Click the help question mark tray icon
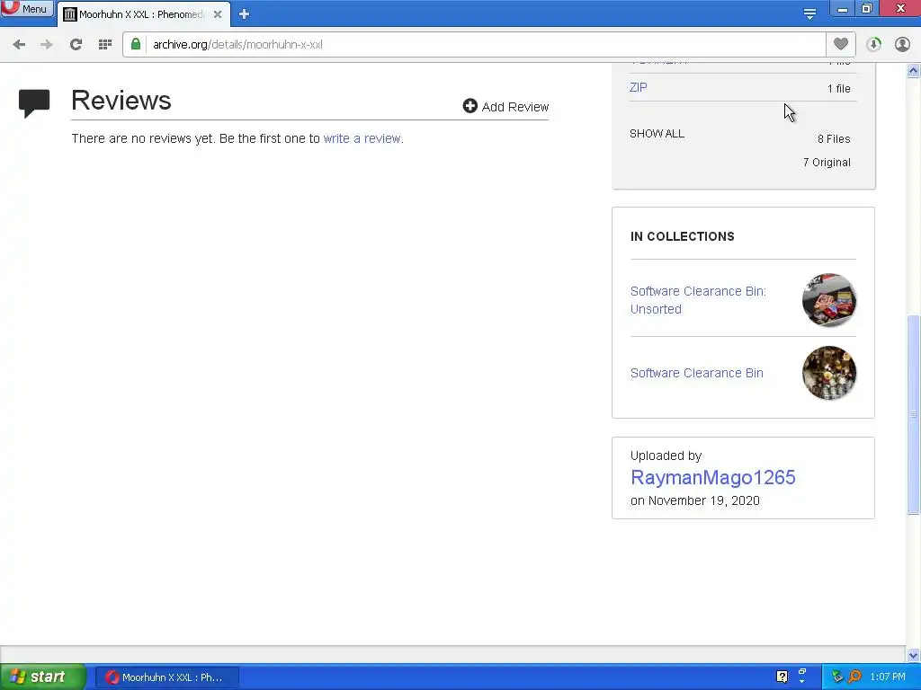Image resolution: width=921 pixels, height=690 pixels. (782, 677)
